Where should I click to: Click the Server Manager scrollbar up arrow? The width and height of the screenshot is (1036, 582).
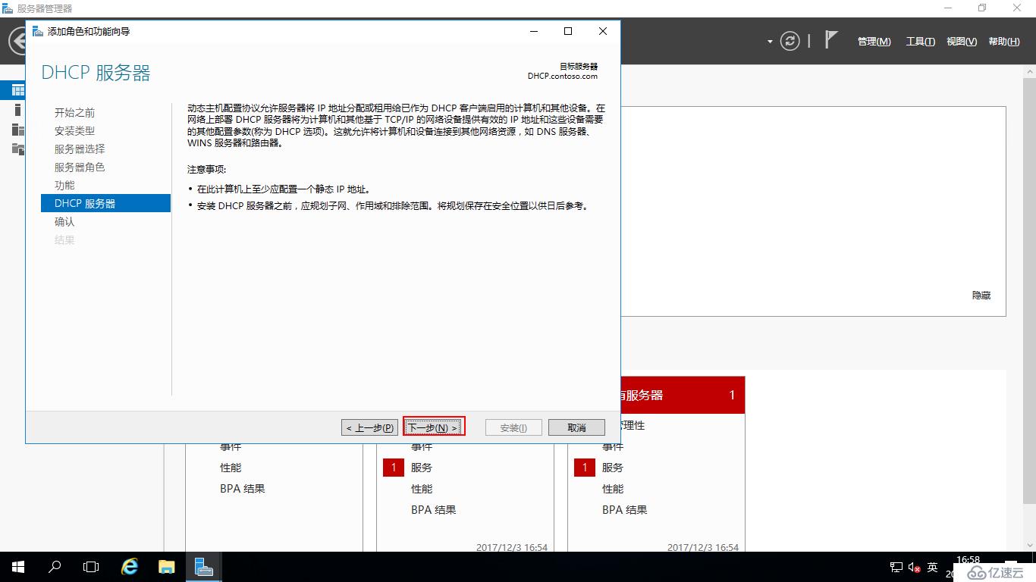[x=1028, y=70]
